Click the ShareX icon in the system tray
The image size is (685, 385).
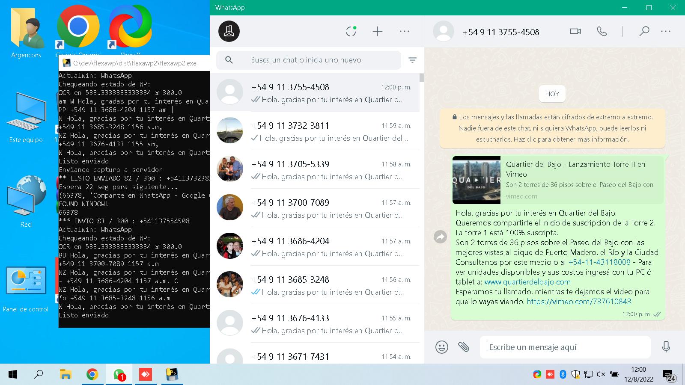click(537, 374)
